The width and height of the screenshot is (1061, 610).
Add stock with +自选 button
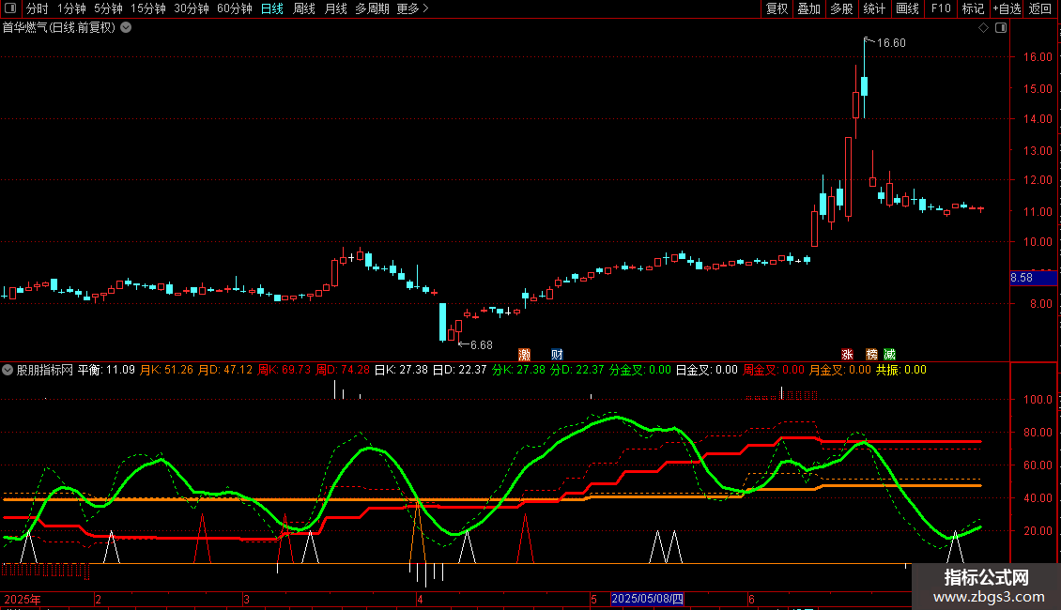click(x=1007, y=8)
